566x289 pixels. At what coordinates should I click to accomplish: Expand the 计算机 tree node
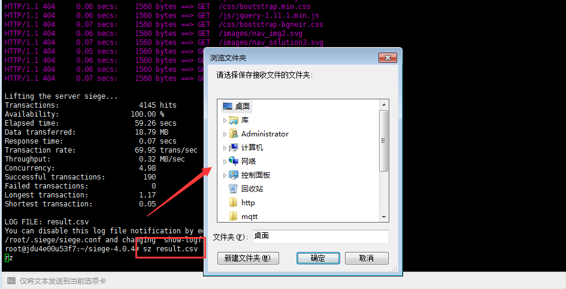225,148
